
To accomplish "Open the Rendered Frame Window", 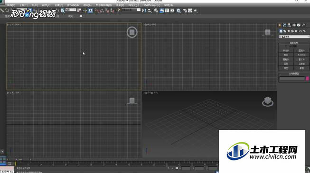I will [190, 10].
